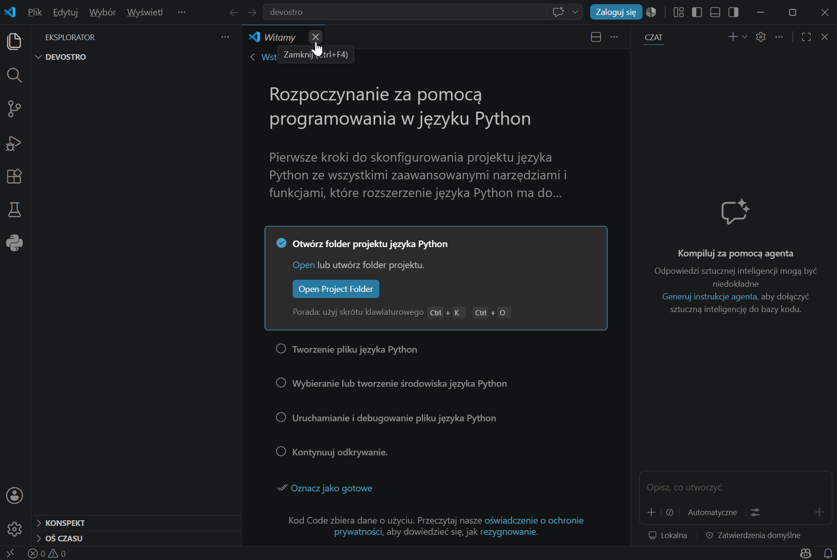837x560 pixels.
Task: Open the Testing flask icon
Action: click(14, 210)
